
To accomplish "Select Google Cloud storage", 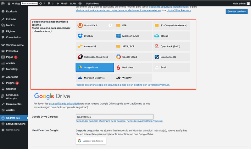I will (x=133, y=57).
